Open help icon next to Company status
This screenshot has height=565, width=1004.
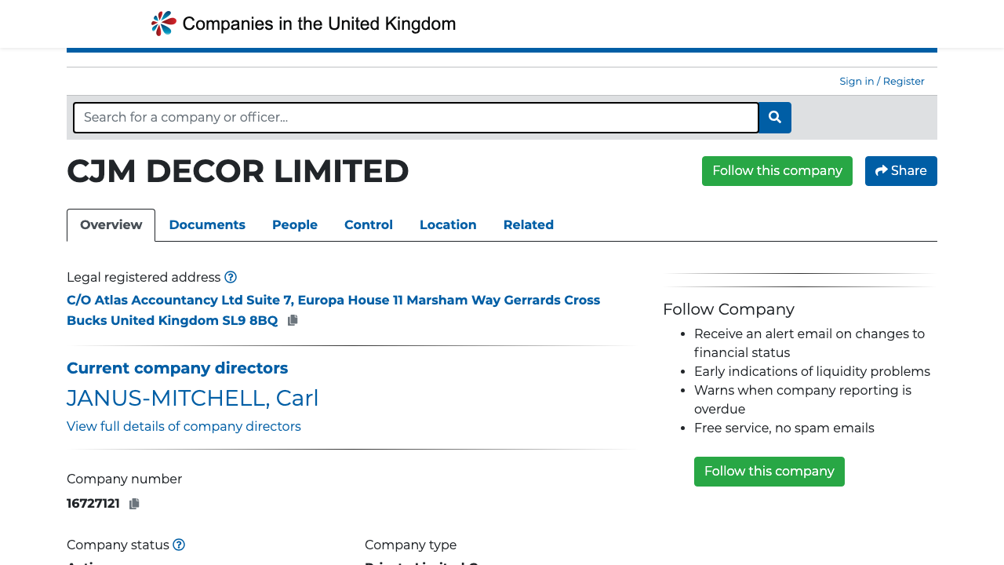click(179, 545)
